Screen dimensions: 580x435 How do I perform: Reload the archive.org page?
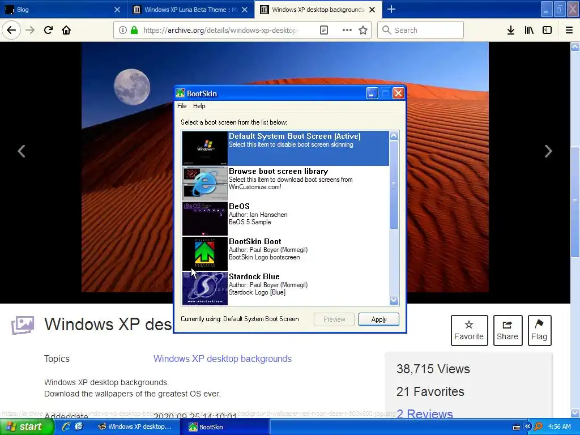click(48, 30)
